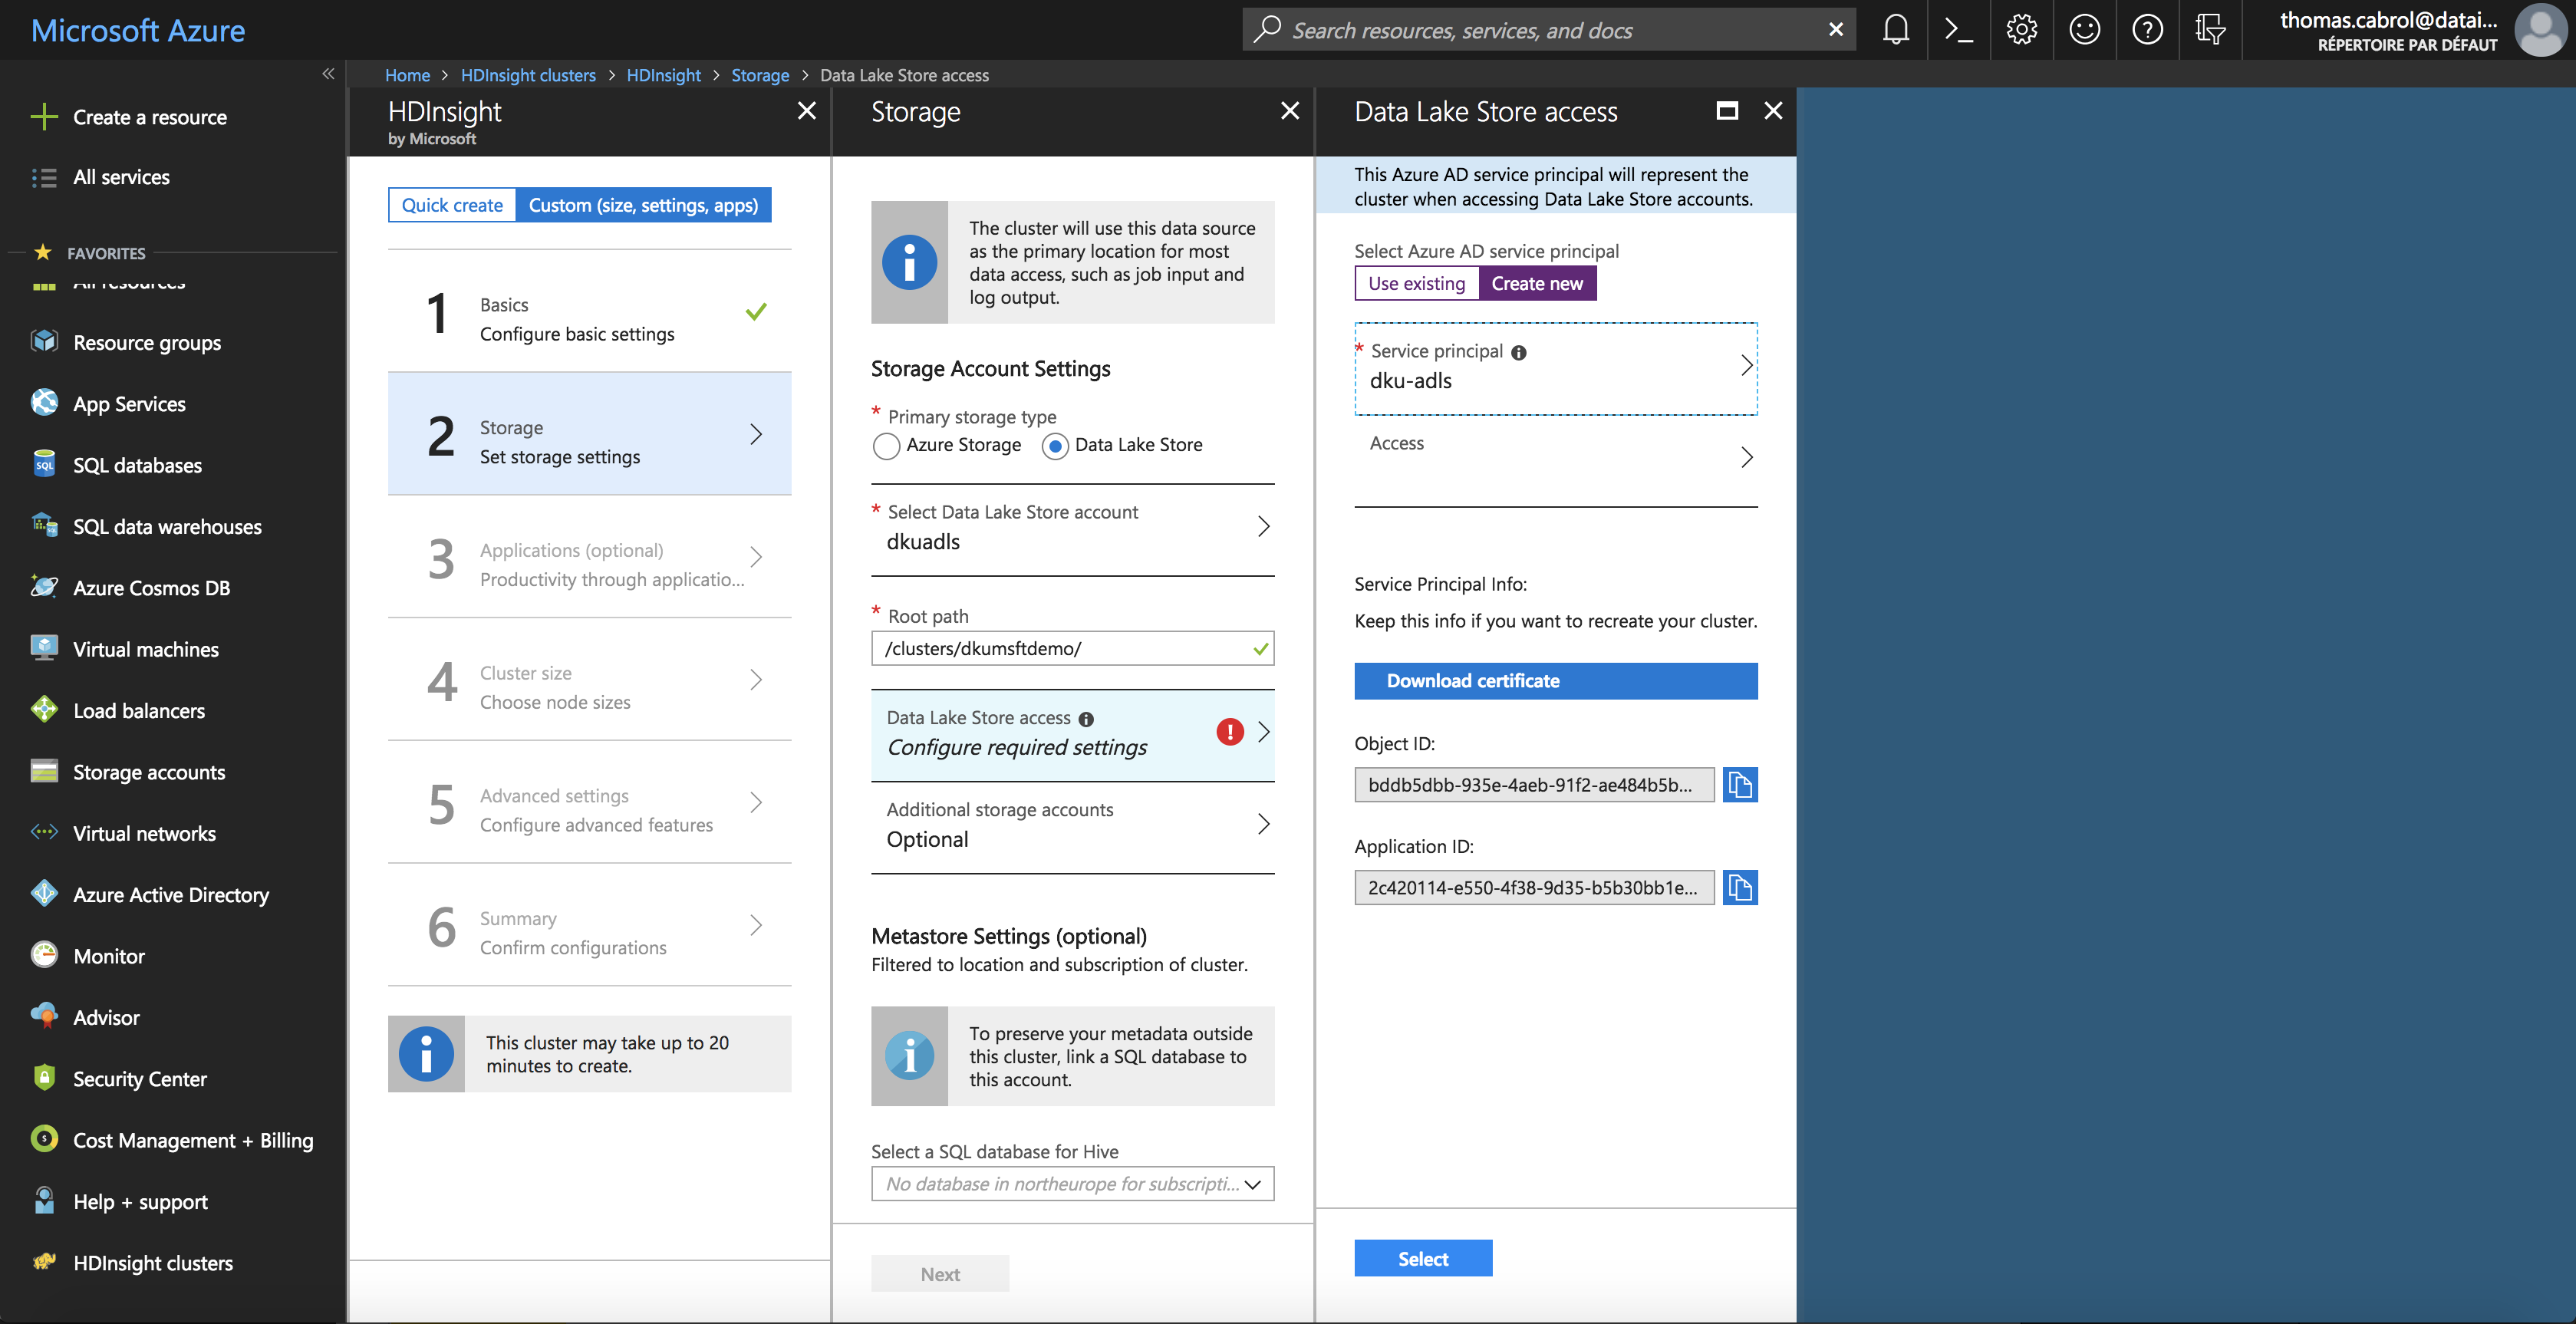Click the Azure Cosmos DB planet icon
The image size is (2576, 1324).
point(44,587)
